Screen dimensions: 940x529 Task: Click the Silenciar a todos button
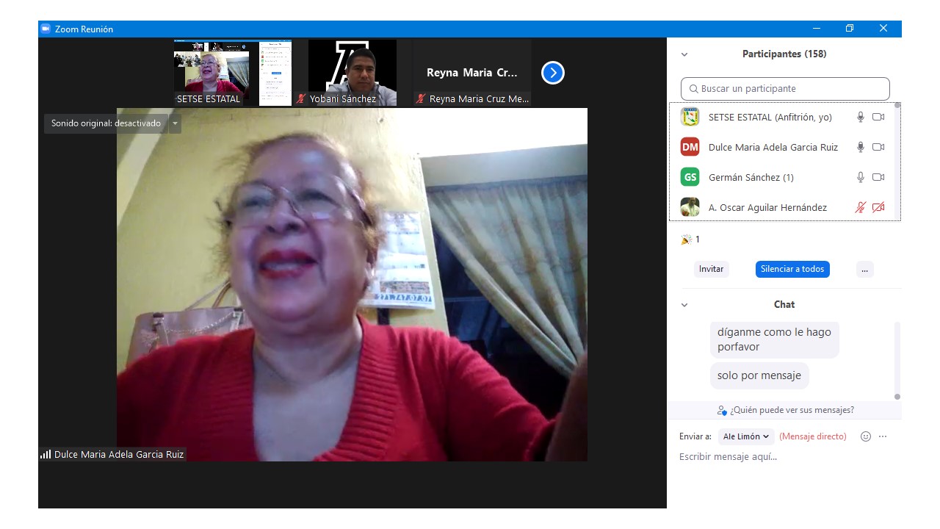(792, 269)
